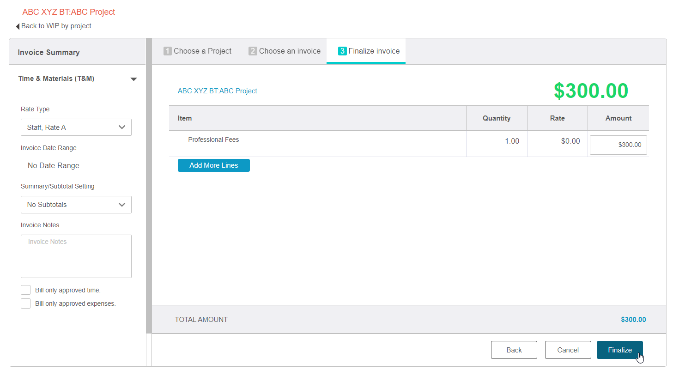679x370 pixels.
Task: Open the Rate Type dropdown
Action: tap(76, 127)
